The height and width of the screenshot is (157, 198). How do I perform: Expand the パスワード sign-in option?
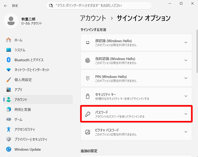pyautogui.click(x=136, y=114)
